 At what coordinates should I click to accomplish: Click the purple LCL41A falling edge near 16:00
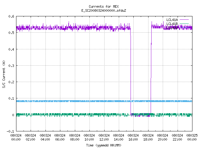[131, 72]
